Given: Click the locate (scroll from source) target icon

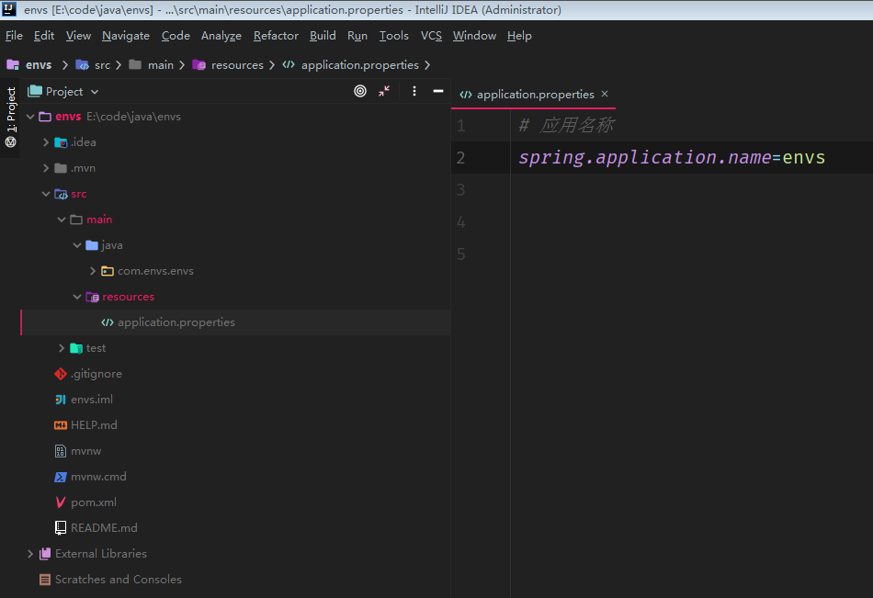Looking at the screenshot, I should point(360,91).
